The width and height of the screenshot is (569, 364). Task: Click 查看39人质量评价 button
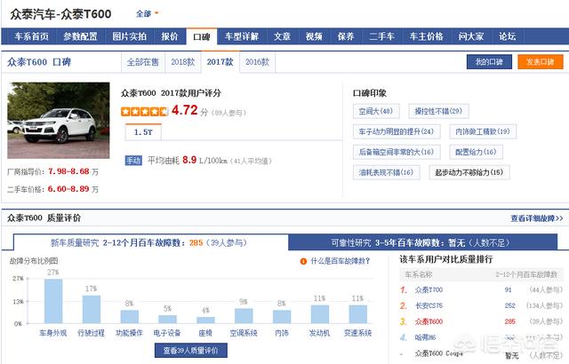click(191, 350)
